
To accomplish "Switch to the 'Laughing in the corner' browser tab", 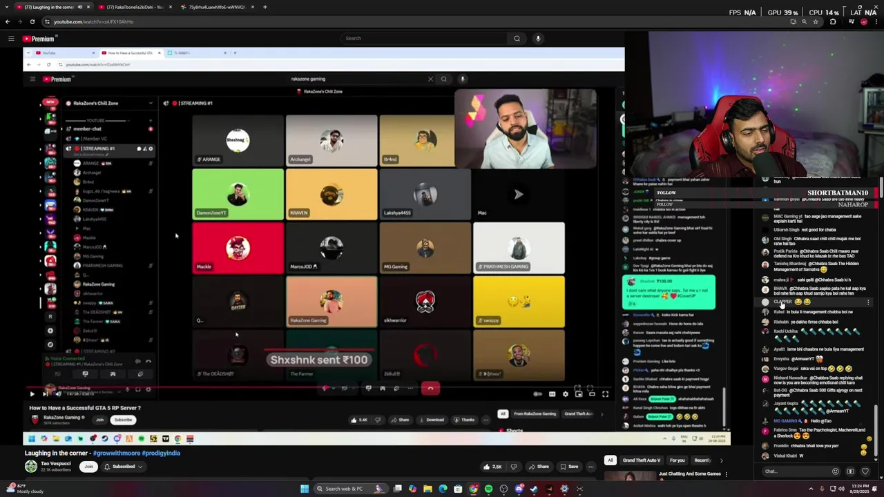I will (48, 7).
